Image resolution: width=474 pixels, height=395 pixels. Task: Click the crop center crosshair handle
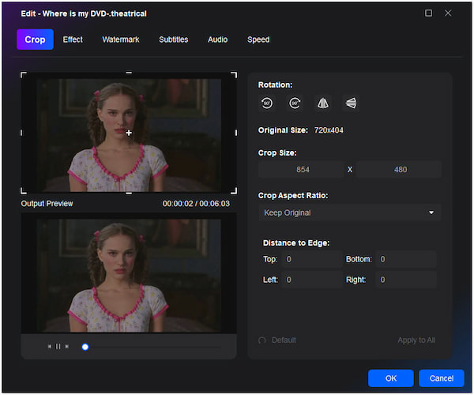click(x=129, y=133)
